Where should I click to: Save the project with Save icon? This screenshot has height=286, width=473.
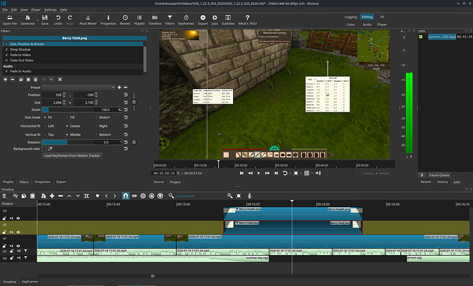pos(45,20)
